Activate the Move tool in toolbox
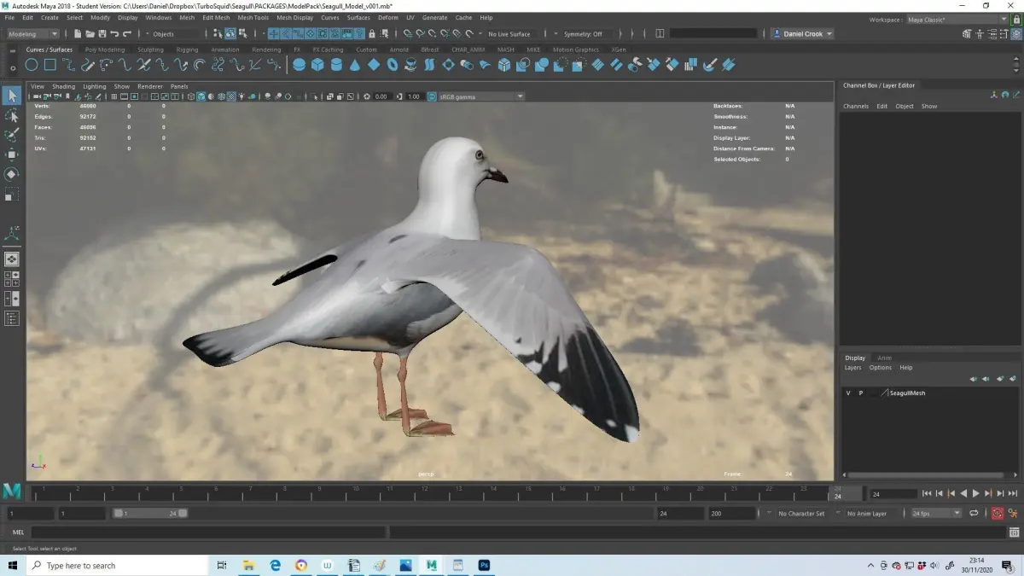This screenshot has height=576, width=1024. (x=12, y=154)
